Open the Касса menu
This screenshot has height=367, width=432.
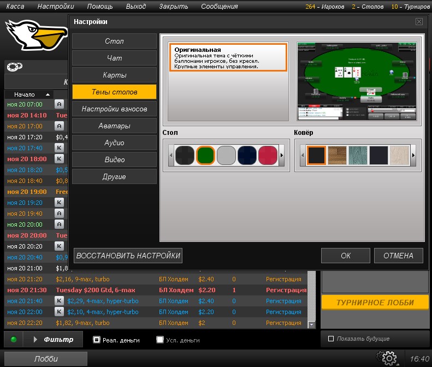point(15,7)
